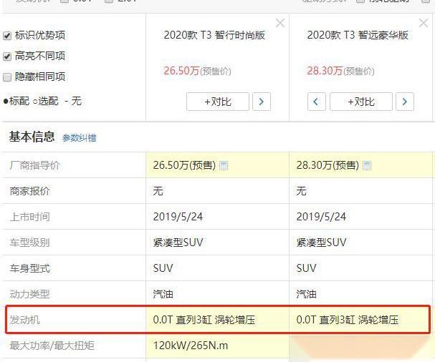Click SUV body type in 智远豪华版 column
The image size is (435, 362).
(x=306, y=268)
